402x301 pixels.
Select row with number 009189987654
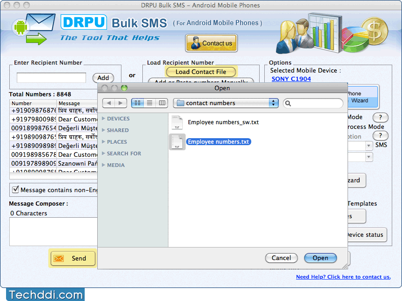pos(54,128)
